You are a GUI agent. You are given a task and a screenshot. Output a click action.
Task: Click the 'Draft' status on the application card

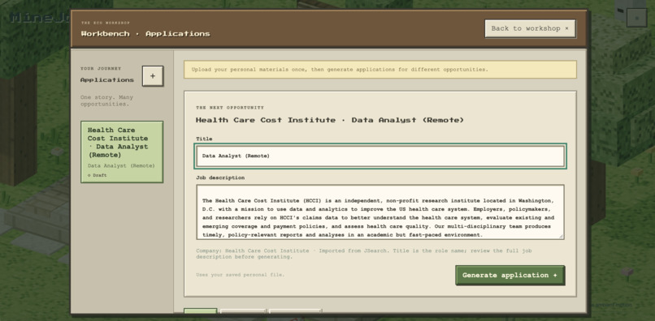(x=98, y=176)
